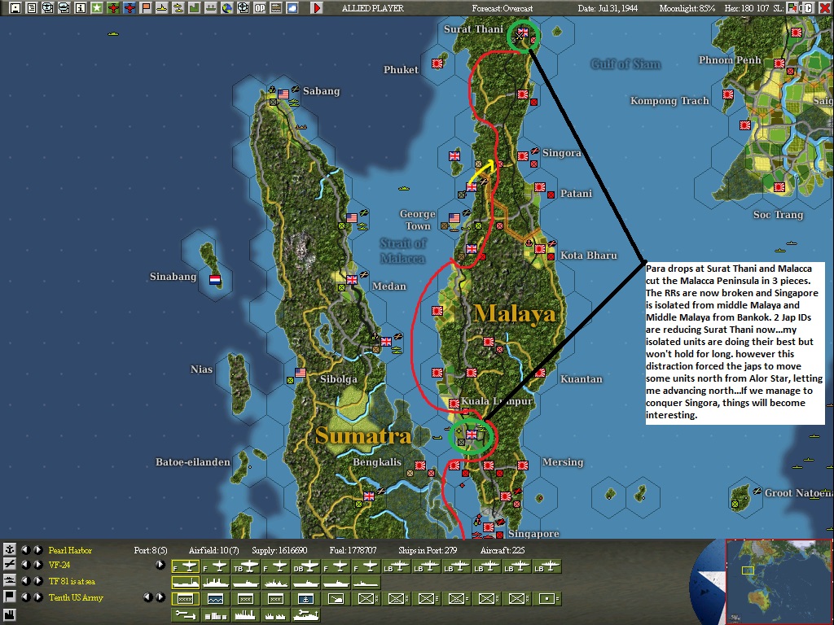The width and height of the screenshot is (834, 625).
Task: Select the highlighted ship silhouette in TF row
Action: (x=185, y=583)
